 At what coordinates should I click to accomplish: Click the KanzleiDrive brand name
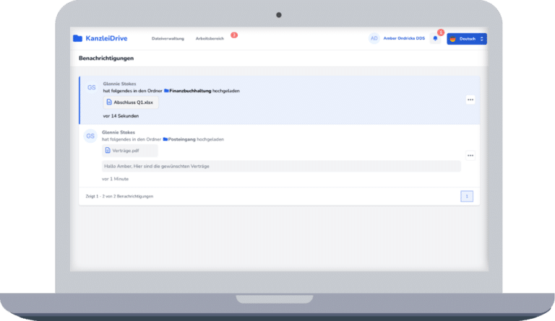pyautogui.click(x=106, y=38)
